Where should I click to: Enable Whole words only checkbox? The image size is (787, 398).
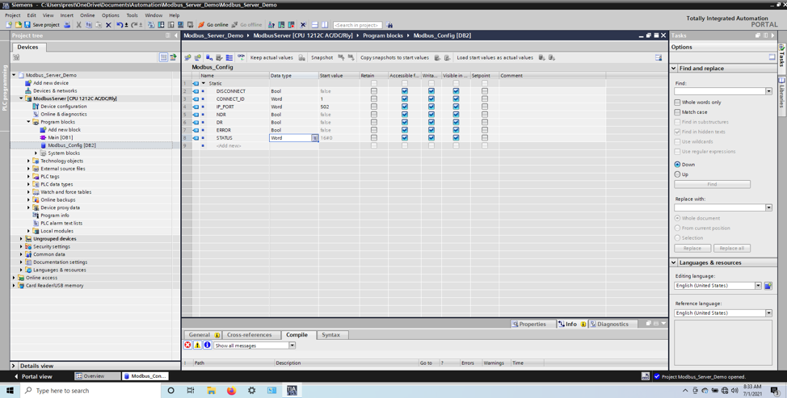678,103
